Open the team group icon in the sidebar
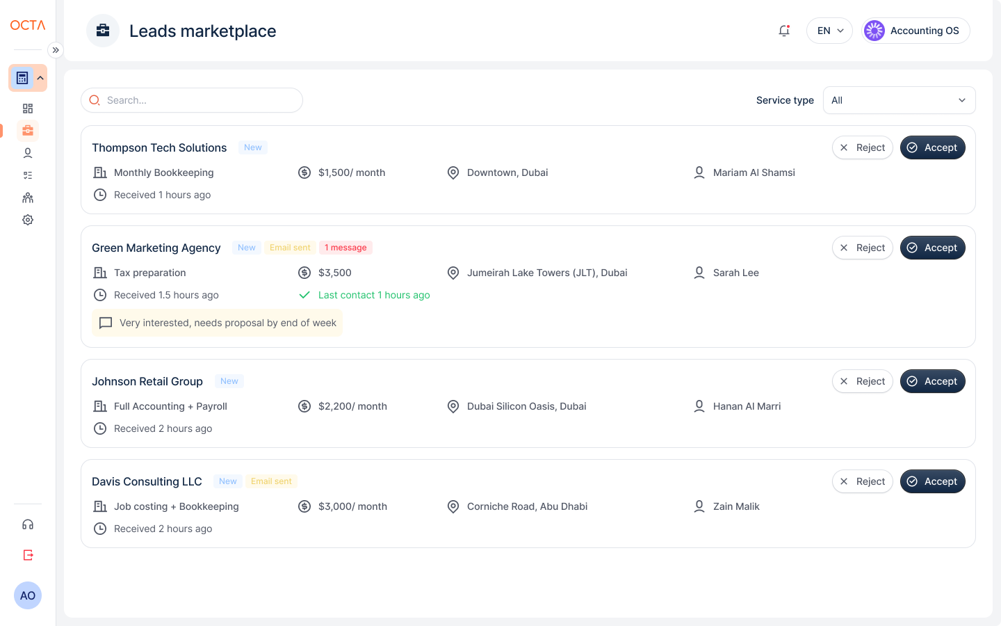 28,198
